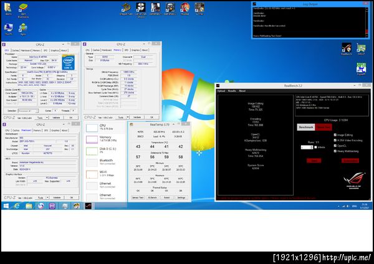The image size is (374, 264).
Task: Click Sensor Test button in RealTemp
Action: coord(137,197)
